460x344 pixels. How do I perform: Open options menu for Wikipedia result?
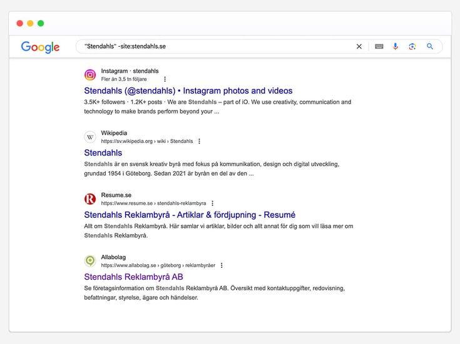(x=199, y=141)
